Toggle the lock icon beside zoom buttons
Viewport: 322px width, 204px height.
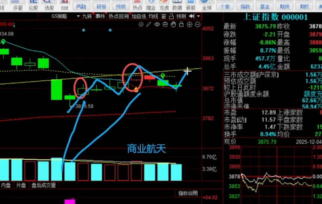[x=181, y=25]
